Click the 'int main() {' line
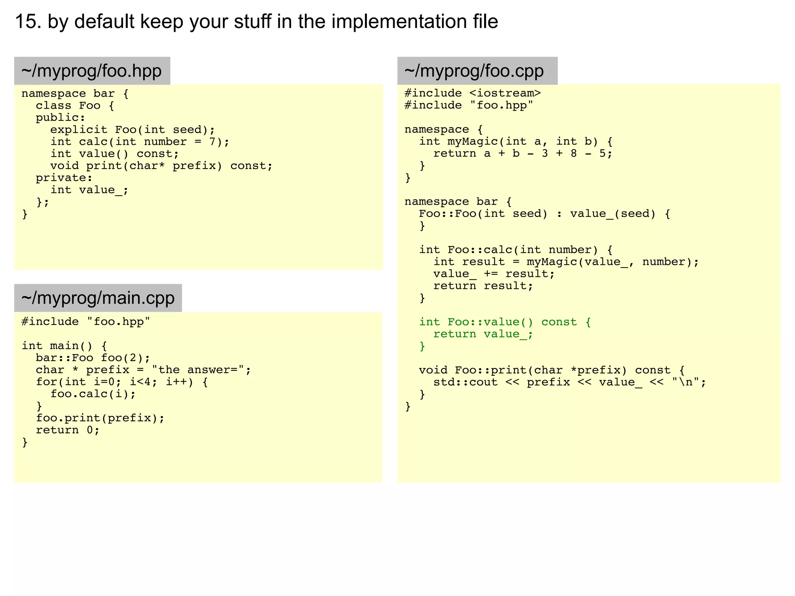The width and height of the screenshot is (795, 596). point(64,346)
